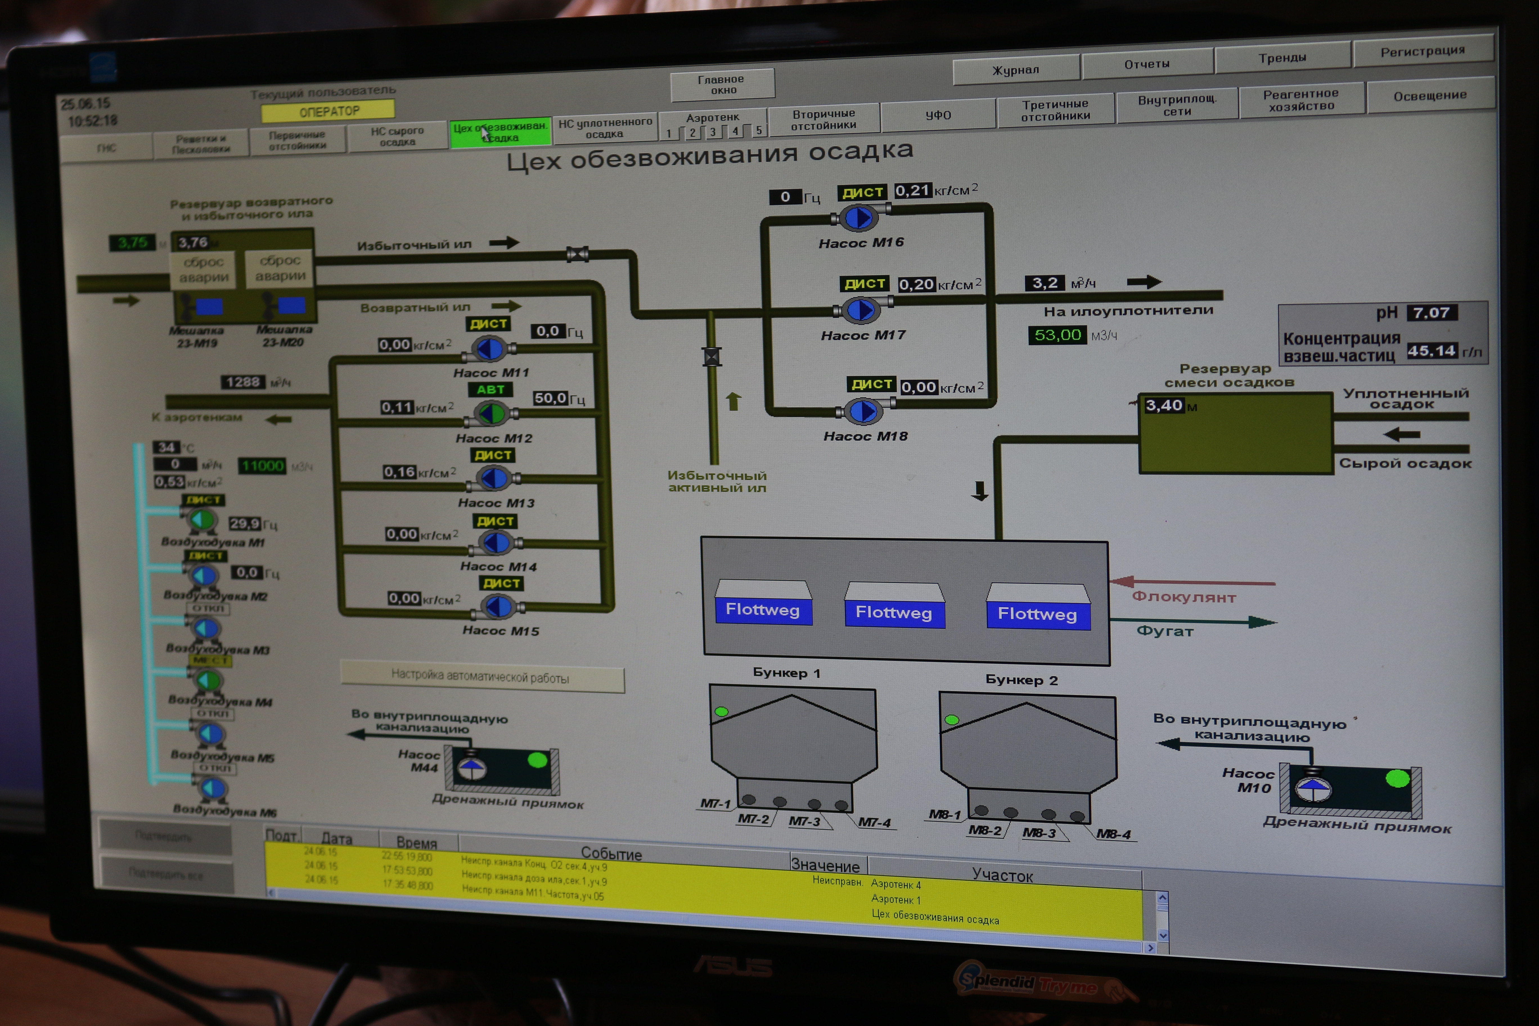Click the green indicator in Bunker 1

[x=722, y=712]
